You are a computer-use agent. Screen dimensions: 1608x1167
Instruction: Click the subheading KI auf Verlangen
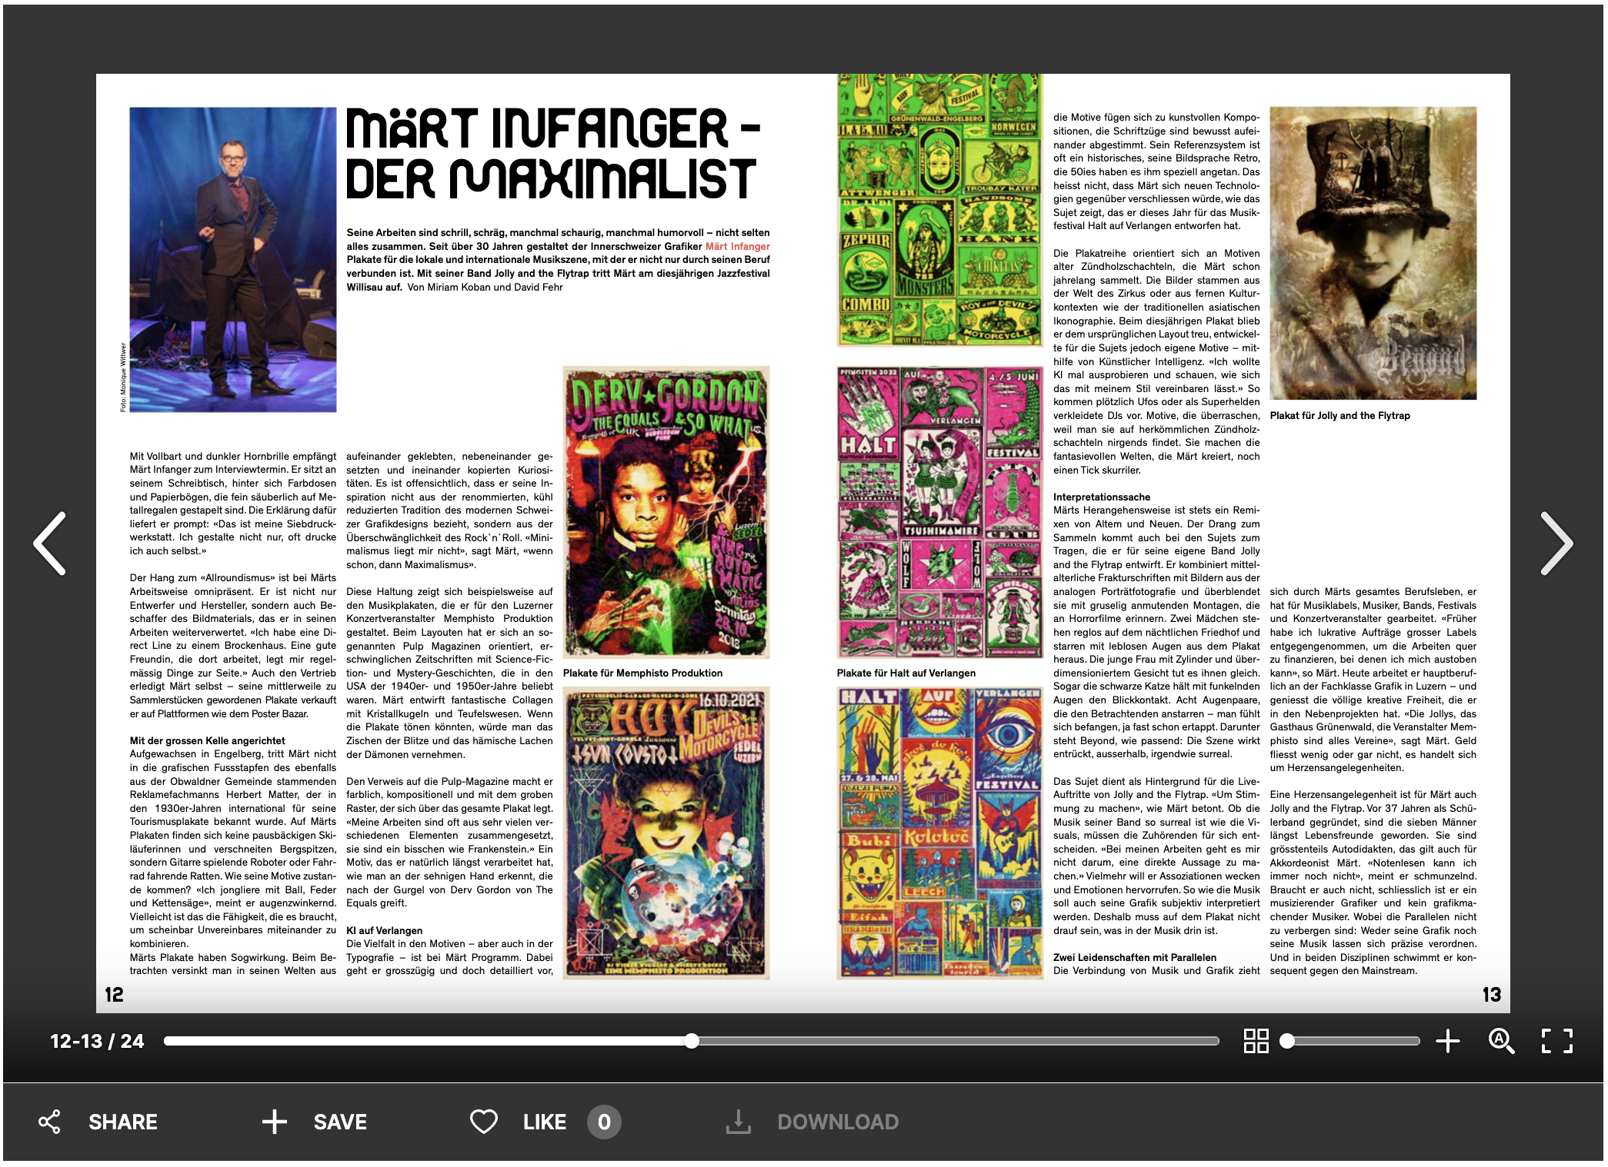pos(385,930)
